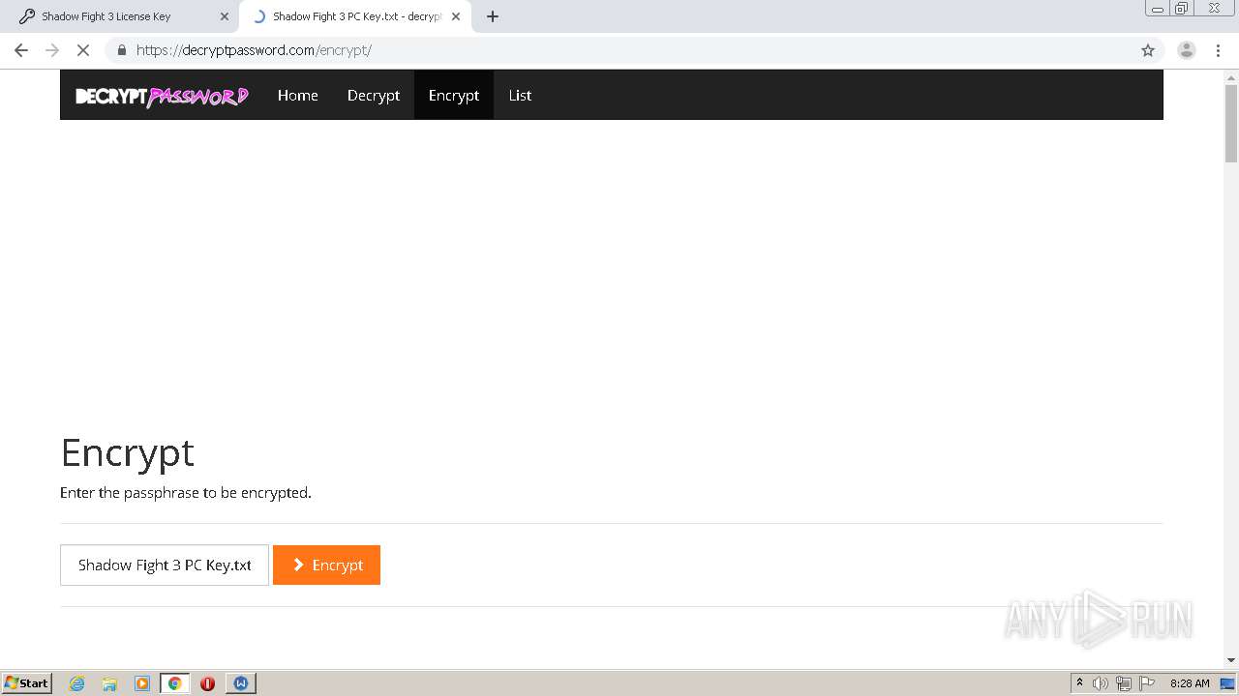
Task: Go back using the browser back arrow
Action: (21, 50)
